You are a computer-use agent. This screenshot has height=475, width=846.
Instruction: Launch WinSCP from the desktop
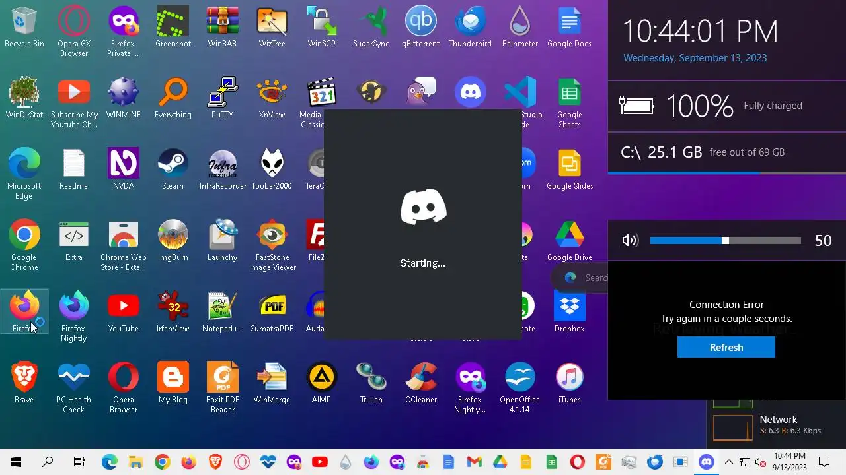pos(321,28)
